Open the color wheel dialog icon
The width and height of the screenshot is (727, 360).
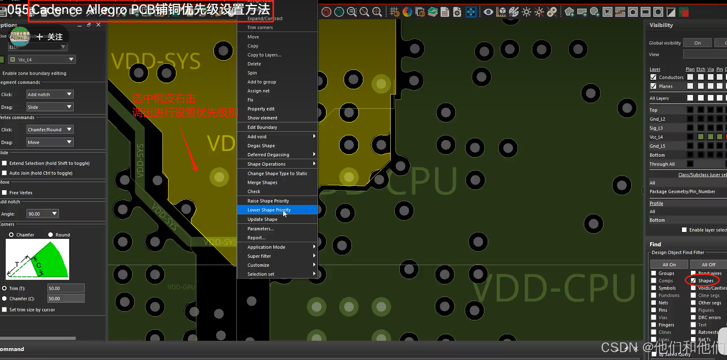pyautogui.click(x=407, y=12)
